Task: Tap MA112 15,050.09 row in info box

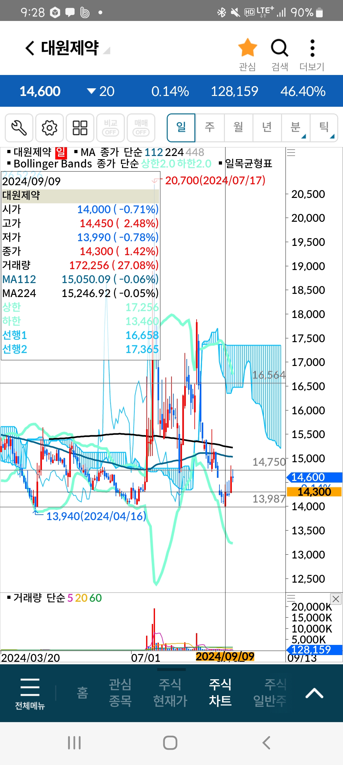Action: 80,279
